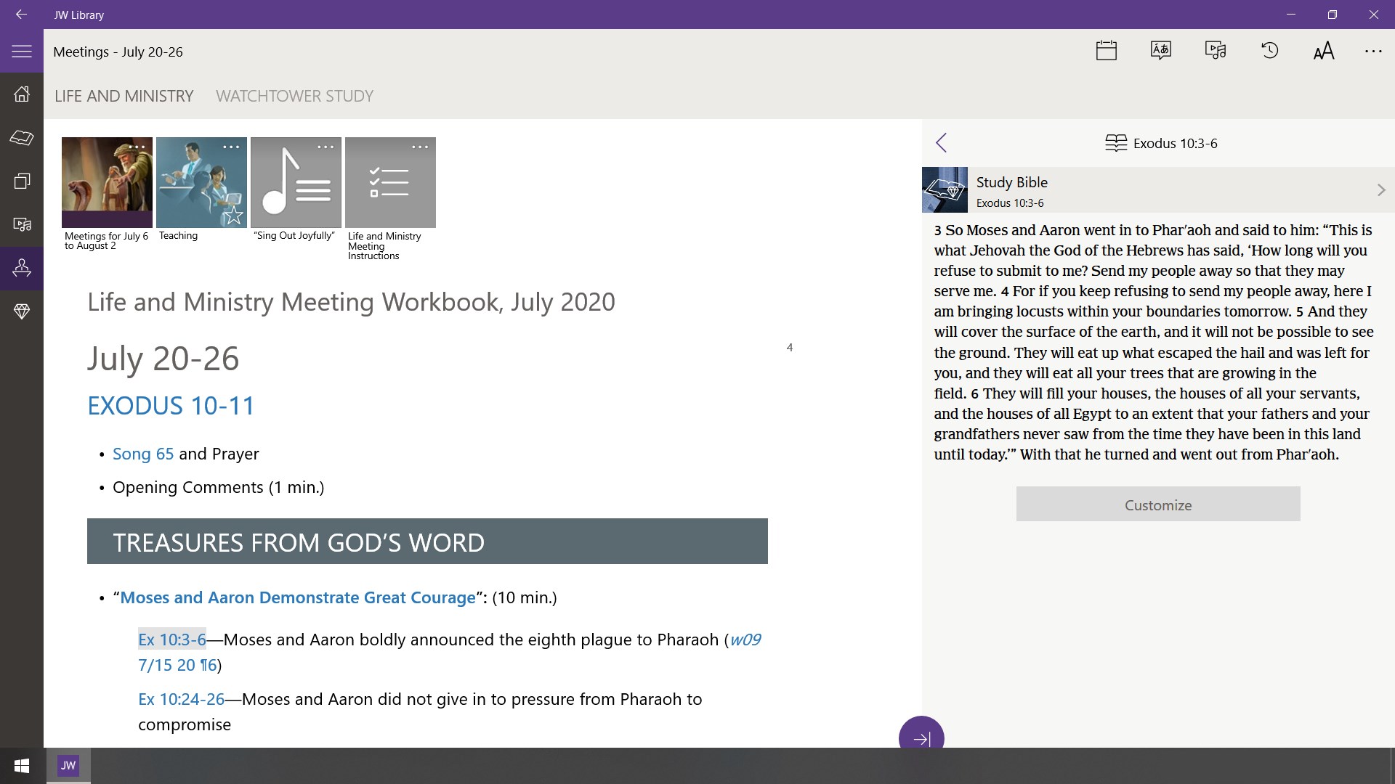Open the Personal Study diamond icon
This screenshot has height=784, width=1395.
[x=22, y=311]
